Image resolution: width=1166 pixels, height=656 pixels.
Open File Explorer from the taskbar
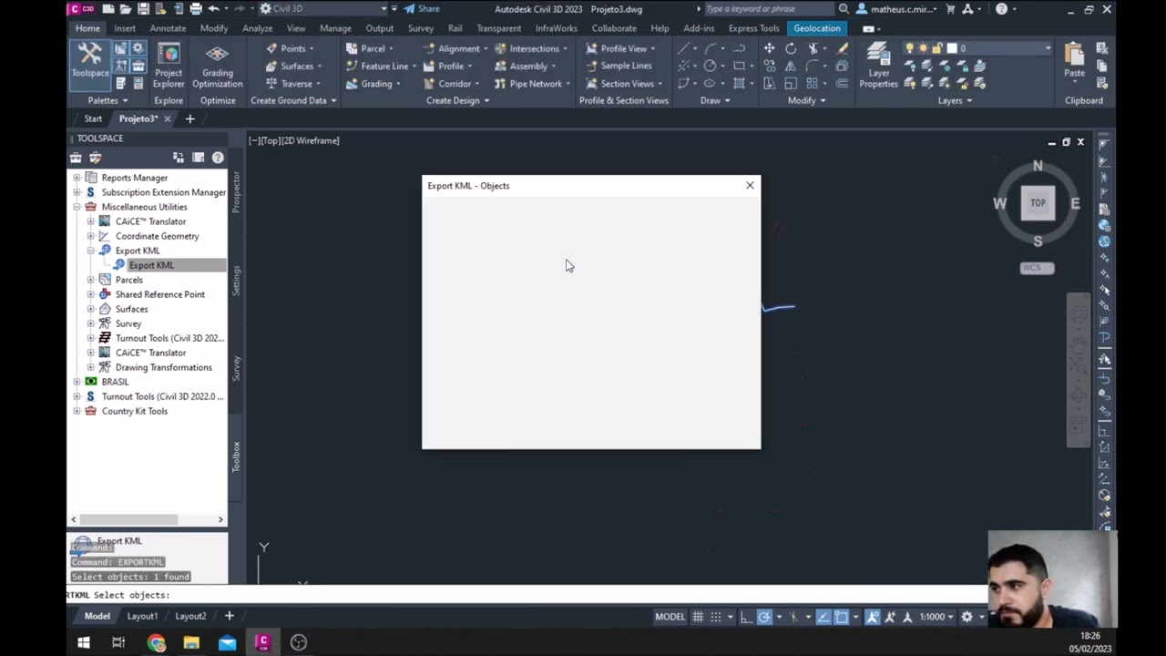pos(191,642)
